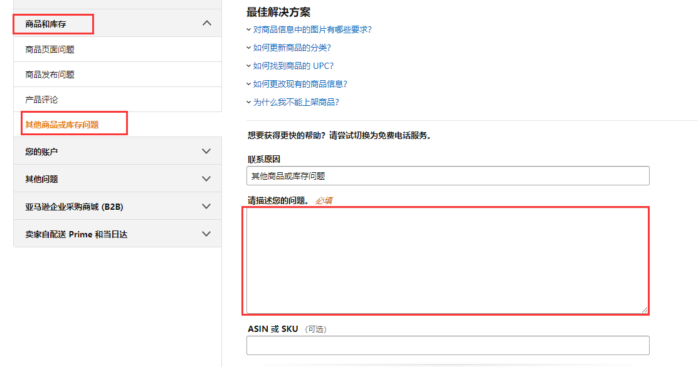Screen dimensions: 698x367
Task: Click small chevron before 为什么我不能上架商品?
Action: pyautogui.click(x=249, y=102)
